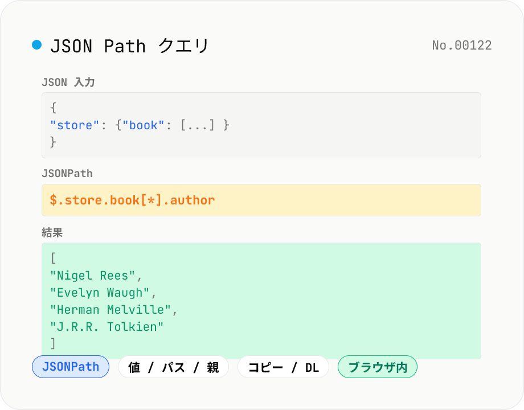Click into the JSON 入力 code box
524x410 pixels.
(261, 125)
